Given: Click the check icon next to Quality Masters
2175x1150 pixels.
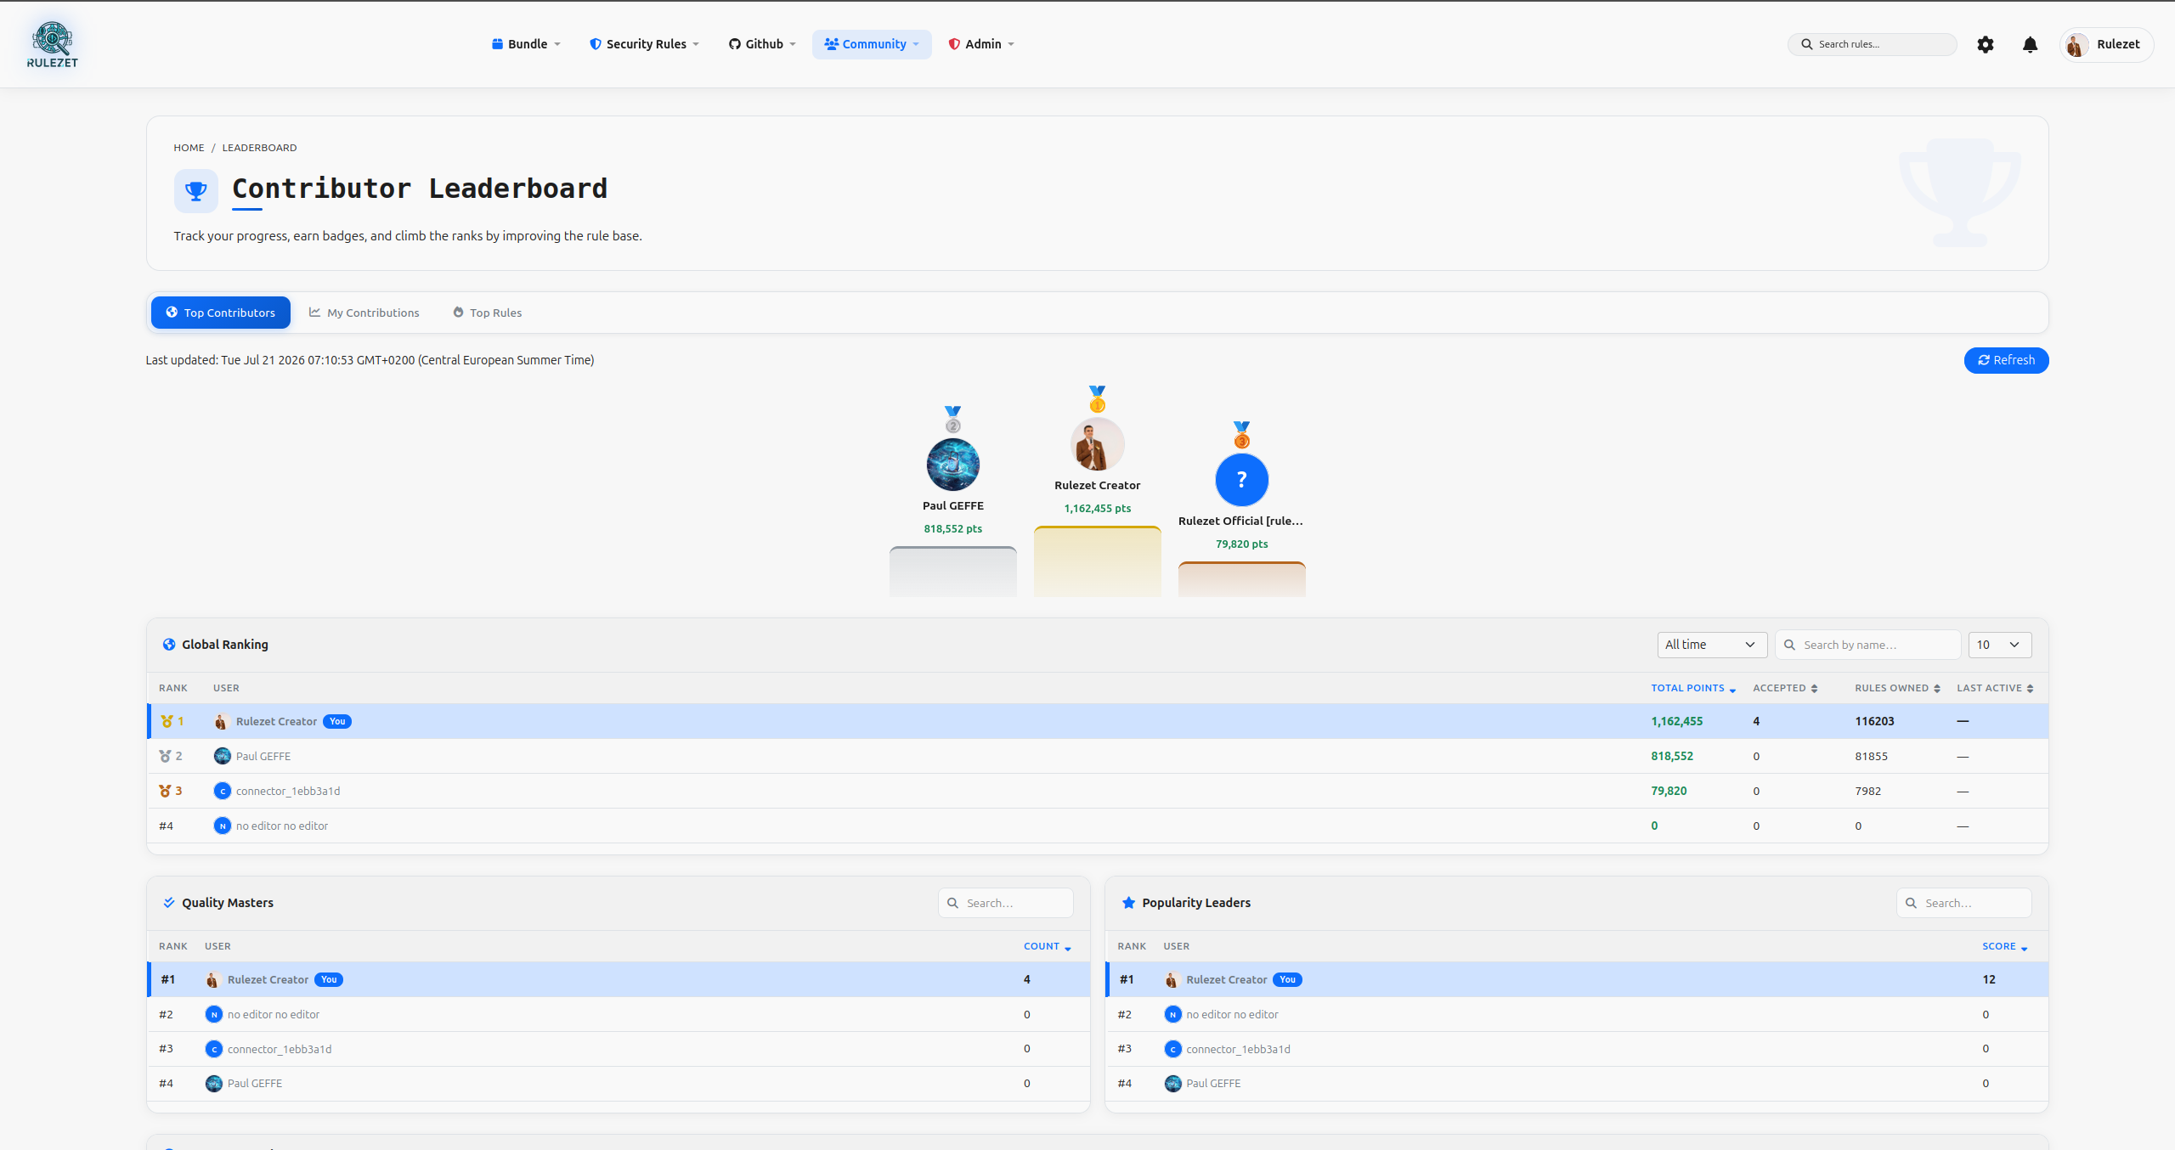Looking at the screenshot, I should tap(169, 903).
